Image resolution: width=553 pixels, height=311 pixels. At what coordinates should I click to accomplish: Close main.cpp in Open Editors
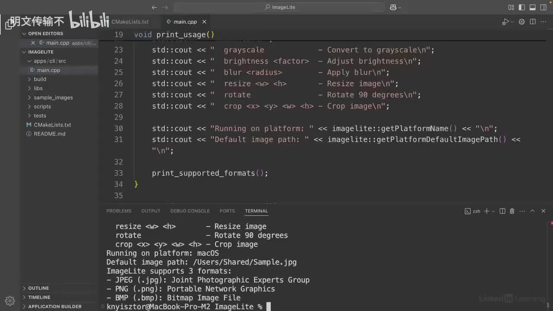tap(33, 43)
